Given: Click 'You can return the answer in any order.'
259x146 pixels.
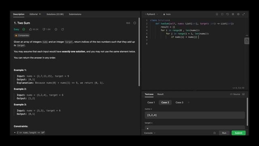Looking at the screenshot, I should coord(35,58).
